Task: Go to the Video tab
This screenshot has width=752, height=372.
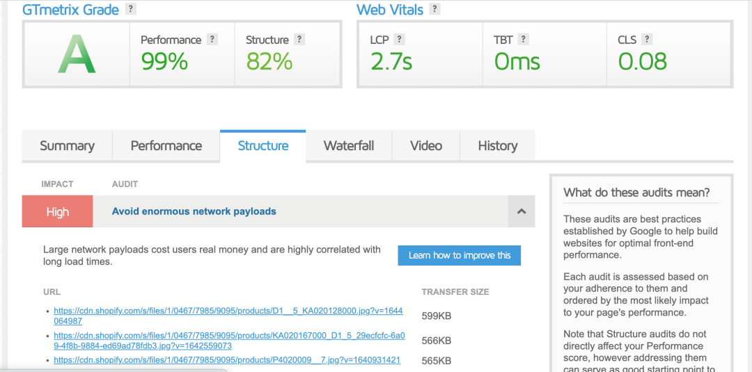Action: [x=426, y=146]
